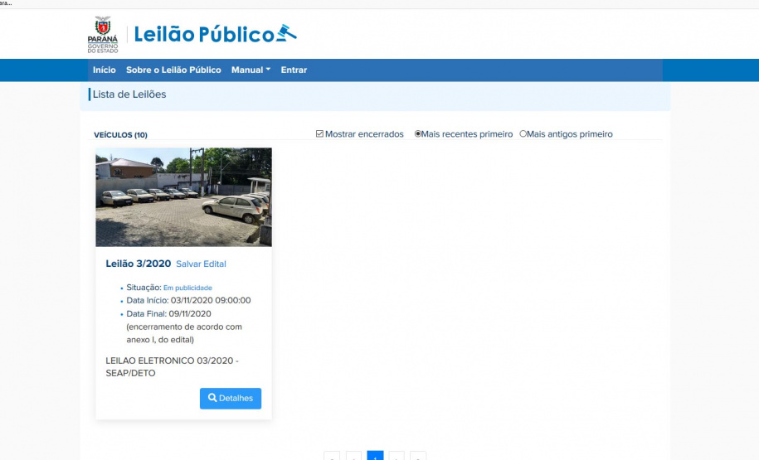759x460 pixels.
Task: Select the Mais antigos primeiro radio option
Action: pos(523,134)
